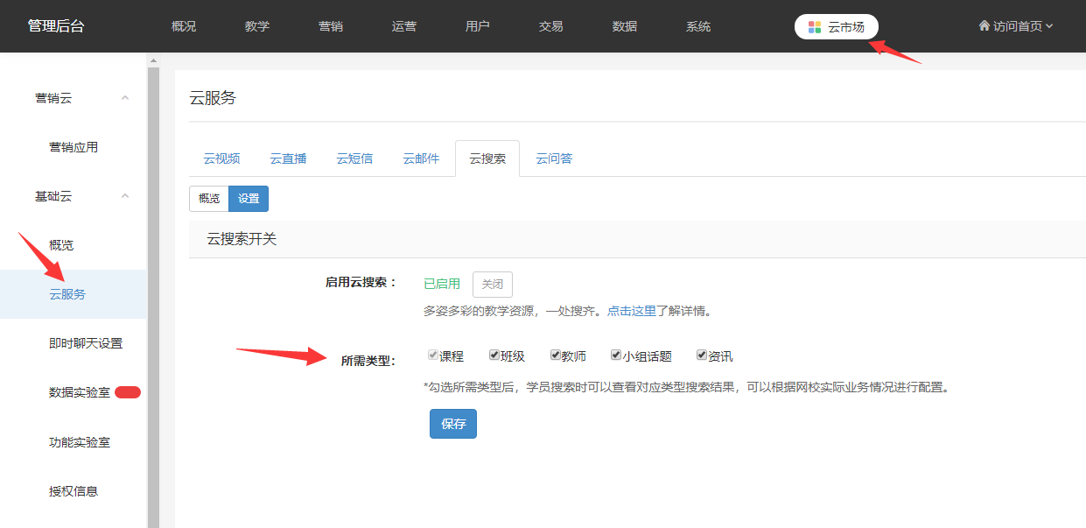Click the red badge next to 数据实验室
Screen dimensions: 1086x528
click(128, 392)
